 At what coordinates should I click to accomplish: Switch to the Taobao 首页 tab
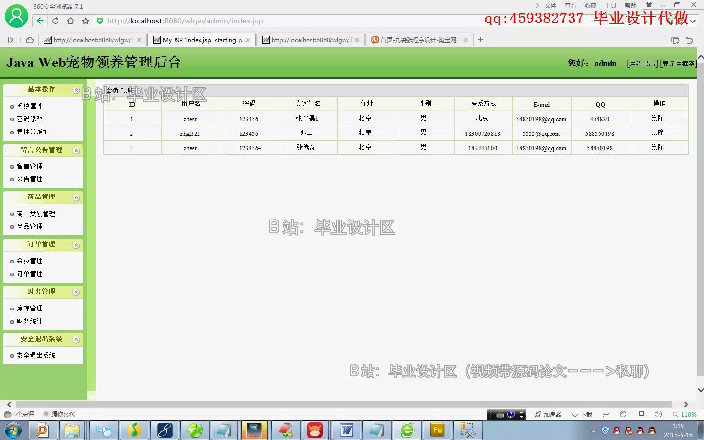coord(419,40)
